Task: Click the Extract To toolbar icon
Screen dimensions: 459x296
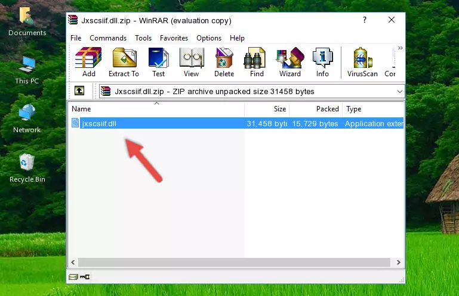Action: 124,62
